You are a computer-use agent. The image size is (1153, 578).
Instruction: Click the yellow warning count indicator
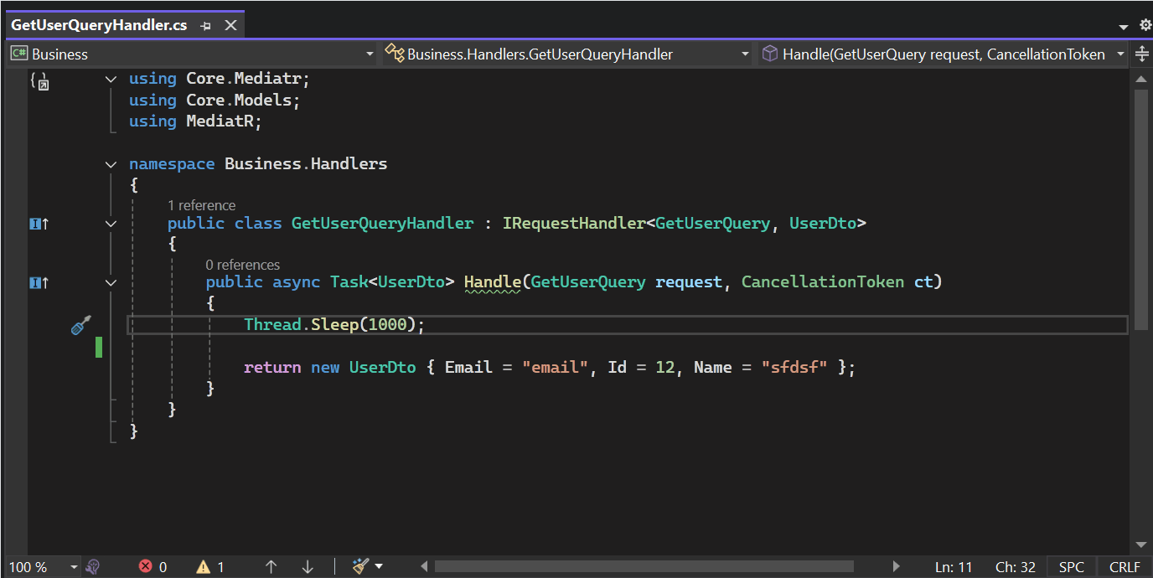click(210, 567)
